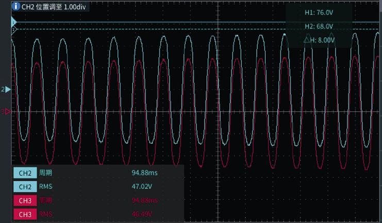Click the CH2 位置调至 1.00div message
The width and height of the screenshot is (382, 223).
click(54, 7)
